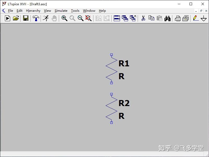Screen dimensions: 209x157
Task: Cut selection with the scissors icon
Action: pos(143,18)
